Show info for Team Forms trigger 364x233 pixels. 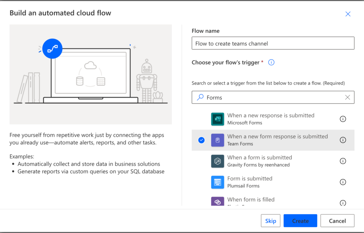coord(343,140)
